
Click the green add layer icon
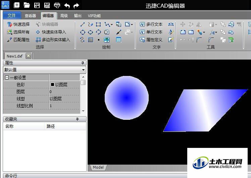(x=231, y=40)
